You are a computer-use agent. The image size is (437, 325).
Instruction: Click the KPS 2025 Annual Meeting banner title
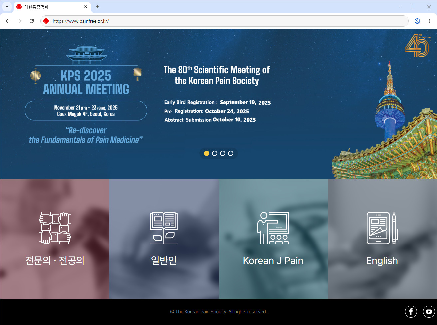86,82
